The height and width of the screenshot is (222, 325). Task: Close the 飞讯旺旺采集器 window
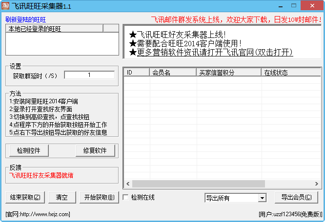pos(312,5)
